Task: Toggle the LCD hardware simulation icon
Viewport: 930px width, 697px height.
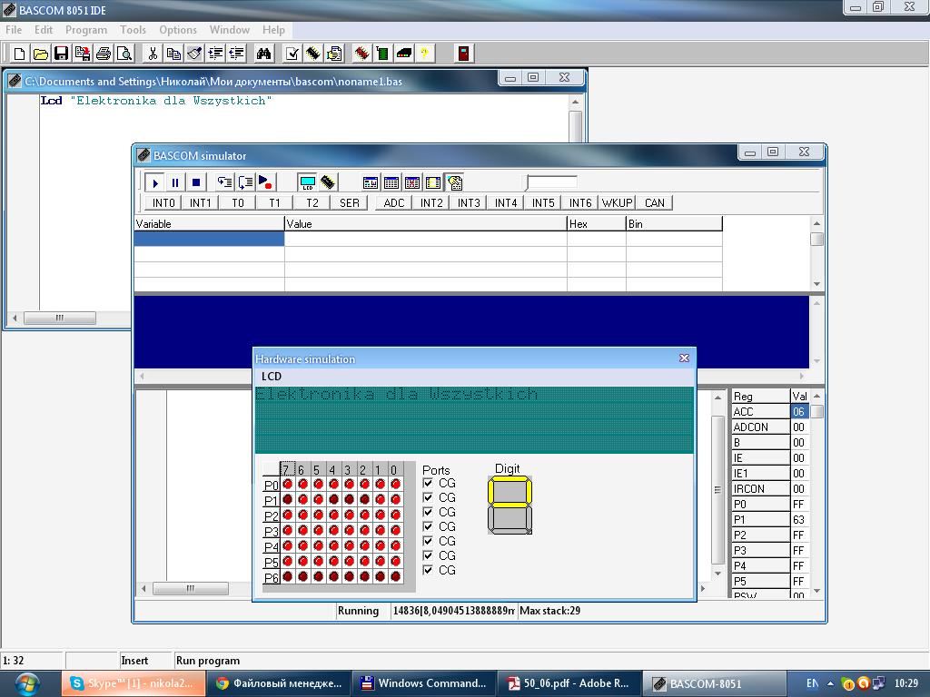Action: point(307,182)
